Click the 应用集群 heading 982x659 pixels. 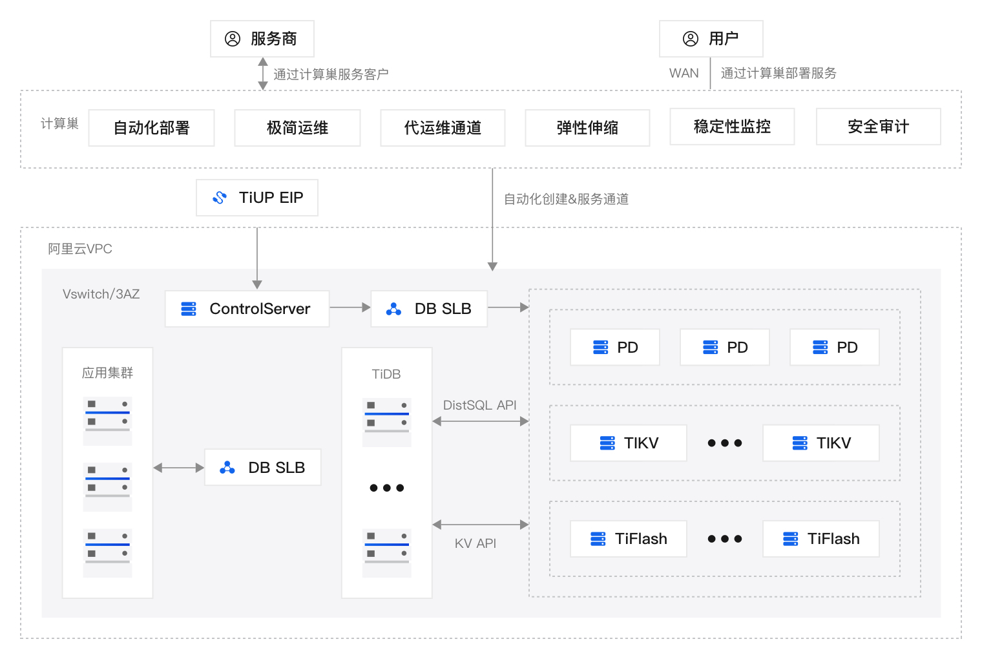107,373
